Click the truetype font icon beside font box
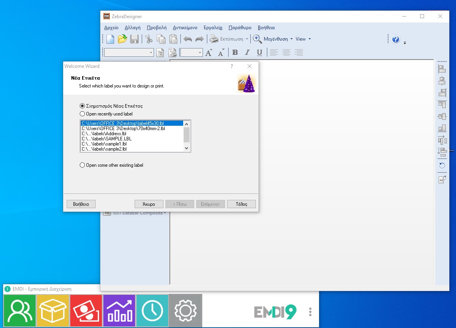This screenshot has width=456, height=328. [160, 52]
